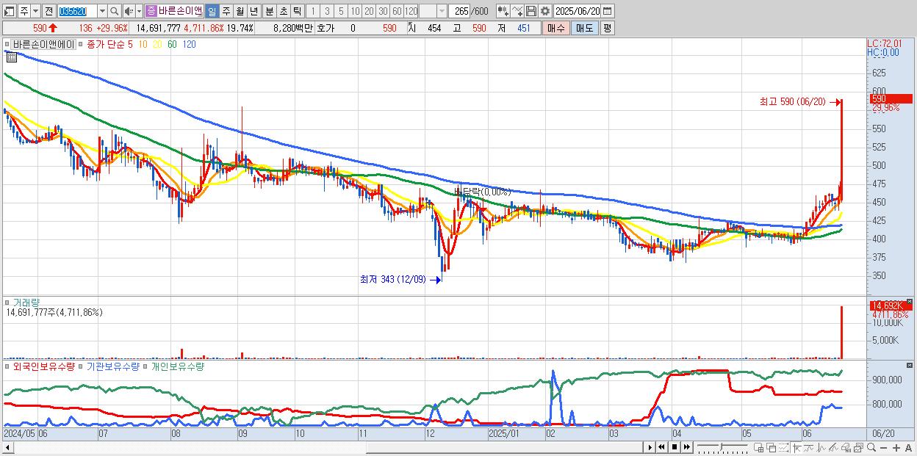This screenshot has height=456, width=917.
Task: Select the 초 second chart
Action: tap(283, 11)
